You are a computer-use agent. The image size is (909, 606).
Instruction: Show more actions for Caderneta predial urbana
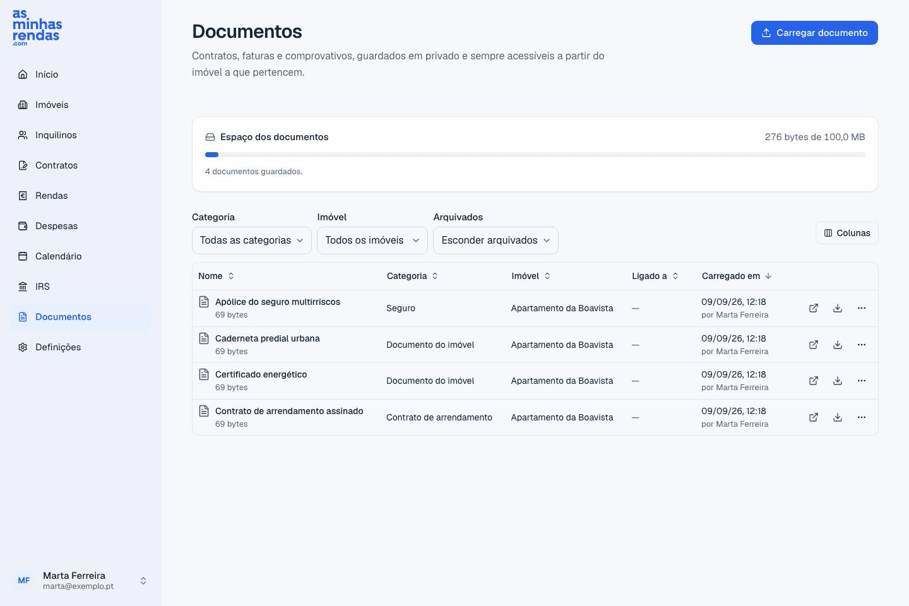coord(862,345)
